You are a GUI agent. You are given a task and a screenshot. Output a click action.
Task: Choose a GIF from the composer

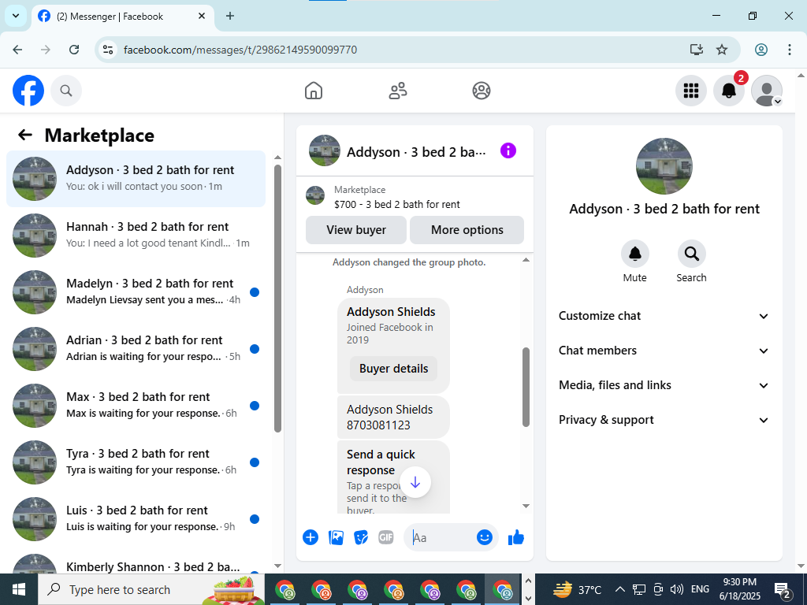[x=386, y=537]
